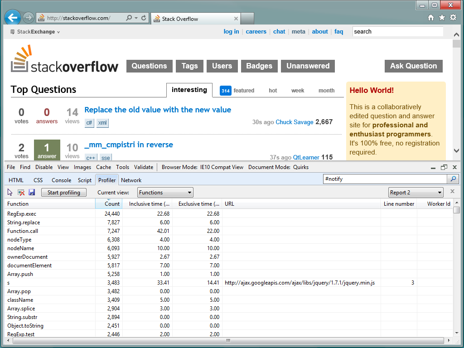464x348 pixels.
Task: Open the Cache menu
Action: 104,167
